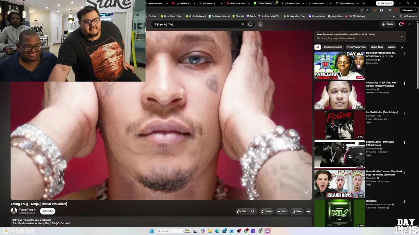Click the video title 'Young Thug - Ninja [Official Visualizer]'
This screenshot has height=235, width=419.
(39, 204)
